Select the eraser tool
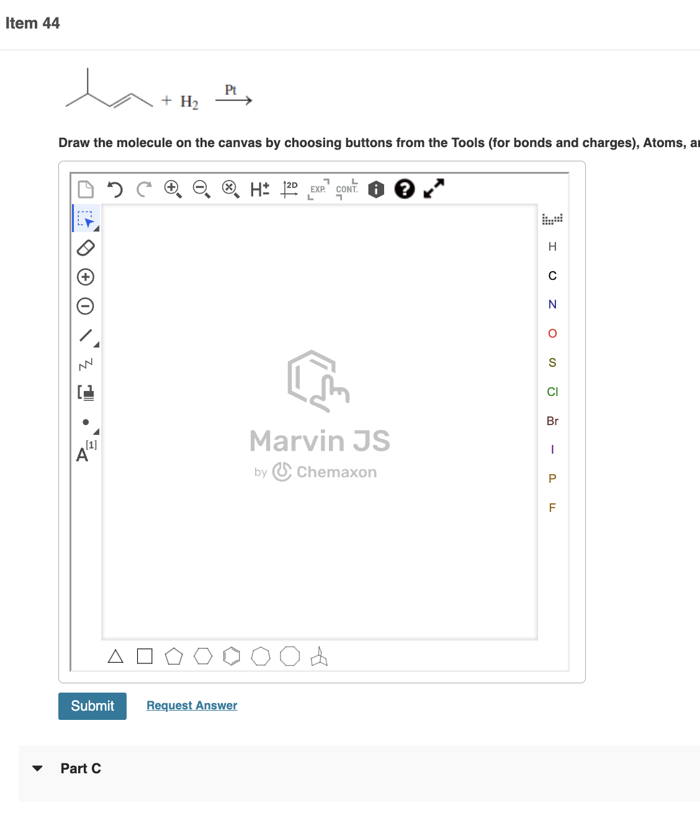The image size is (700, 813). (x=86, y=248)
